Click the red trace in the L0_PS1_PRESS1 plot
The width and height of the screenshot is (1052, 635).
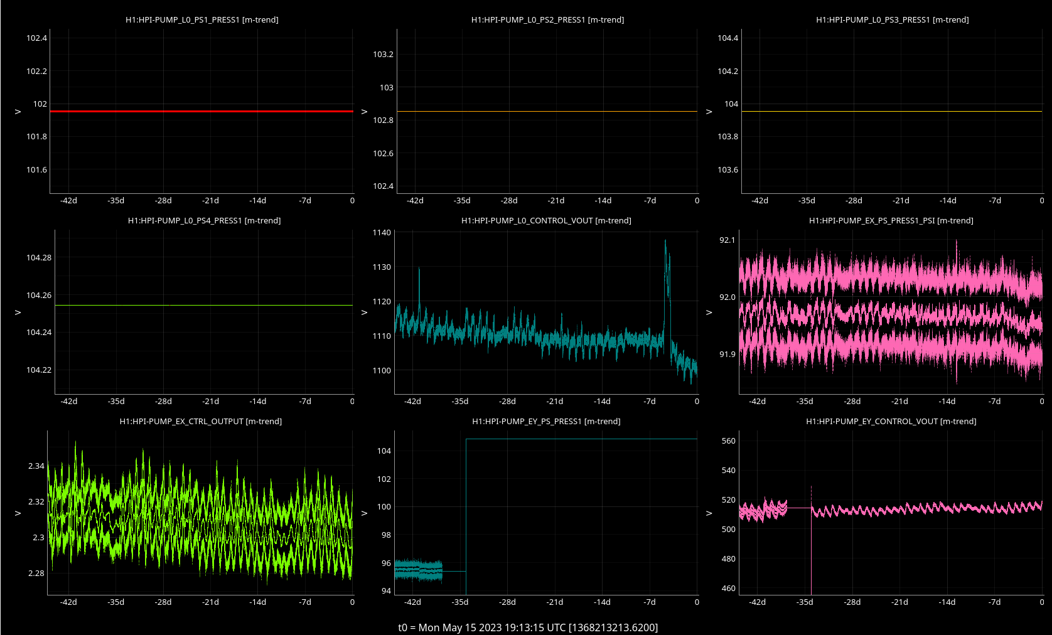(201, 111)
